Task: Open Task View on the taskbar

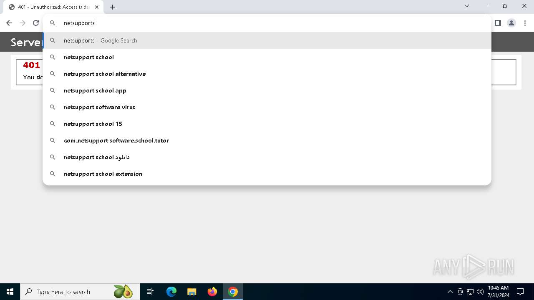Action: 150,292
